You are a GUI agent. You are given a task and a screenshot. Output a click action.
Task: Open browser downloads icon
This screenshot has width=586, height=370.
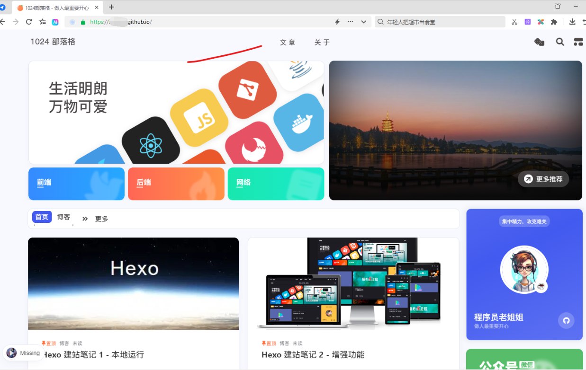[572, 22]
